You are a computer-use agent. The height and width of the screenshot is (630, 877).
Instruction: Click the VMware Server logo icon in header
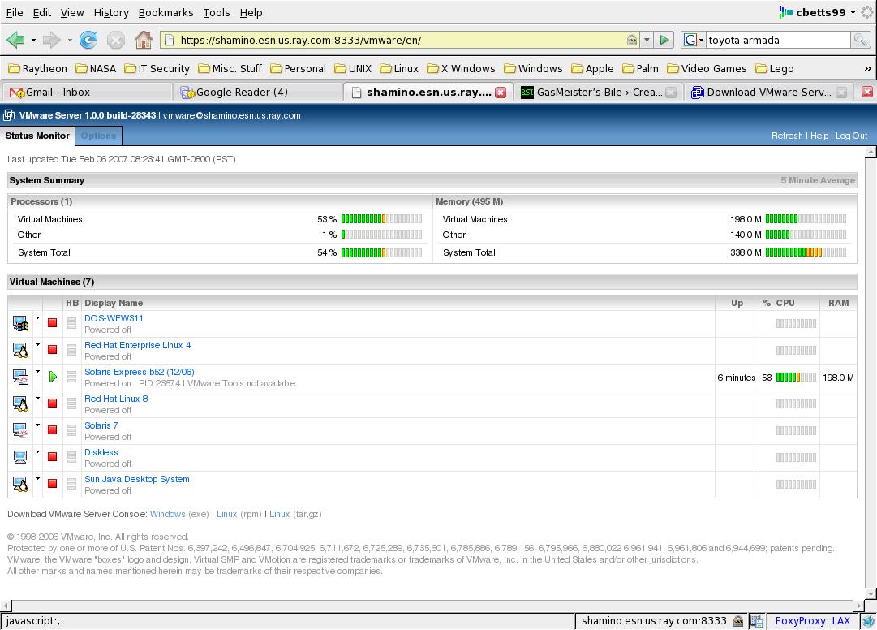[9, 115]
